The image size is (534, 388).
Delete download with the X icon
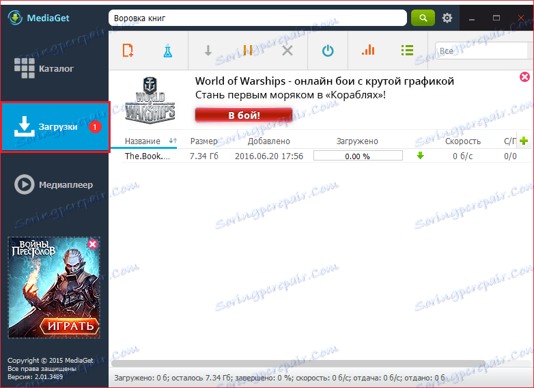click(x=287, y=51)
